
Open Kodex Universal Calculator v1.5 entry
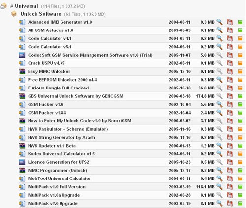(x=61, y=154)
